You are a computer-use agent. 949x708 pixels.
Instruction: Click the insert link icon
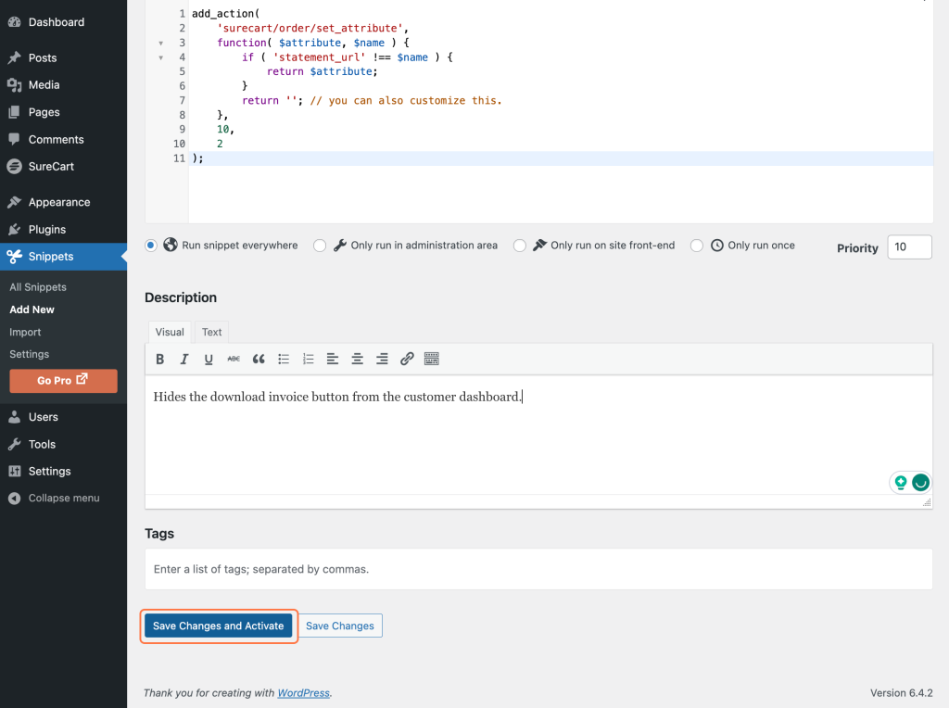click(x=407, y=360)
